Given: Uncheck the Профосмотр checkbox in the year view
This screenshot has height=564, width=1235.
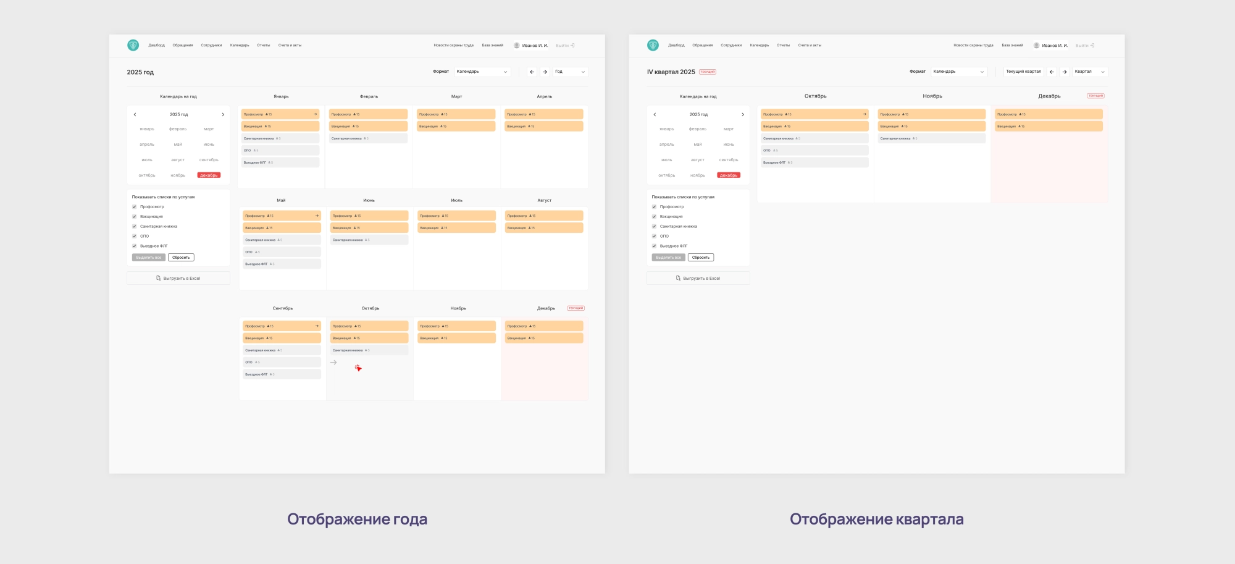Looking at the screenshot, I should (134, 207).
